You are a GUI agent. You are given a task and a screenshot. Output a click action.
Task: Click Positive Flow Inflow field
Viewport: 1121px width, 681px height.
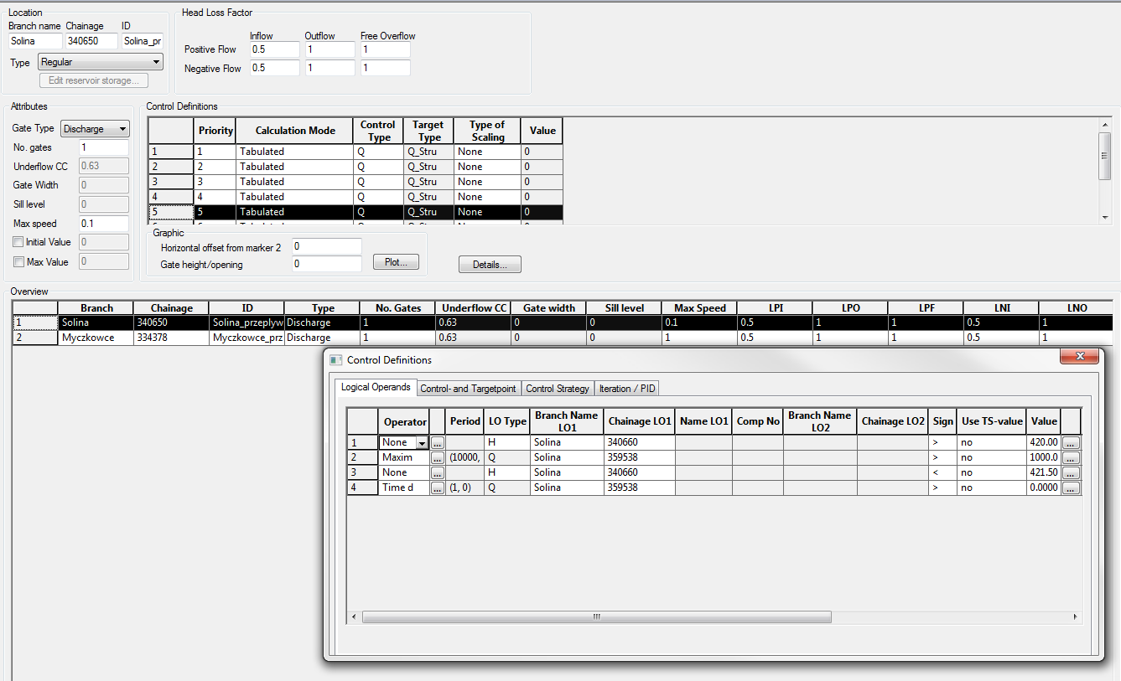(x=274, y=49)
